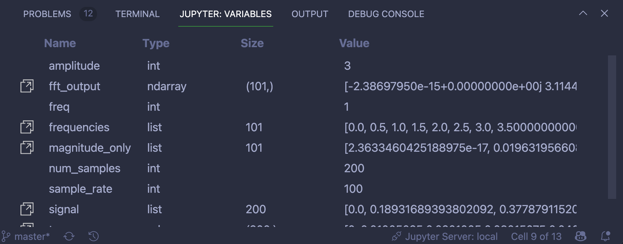Click the Jupyter server connection icon
623x244 pixels.
tap(396, 236)
